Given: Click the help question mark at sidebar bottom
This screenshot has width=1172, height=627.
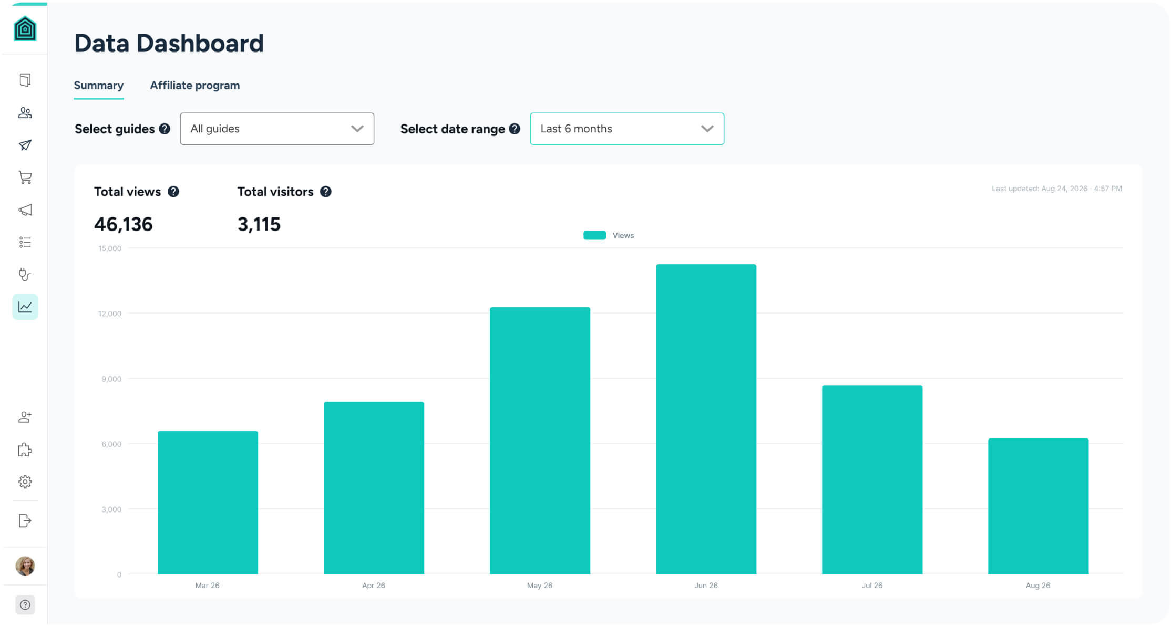Looking at the screenshot, I should (25, 605).
